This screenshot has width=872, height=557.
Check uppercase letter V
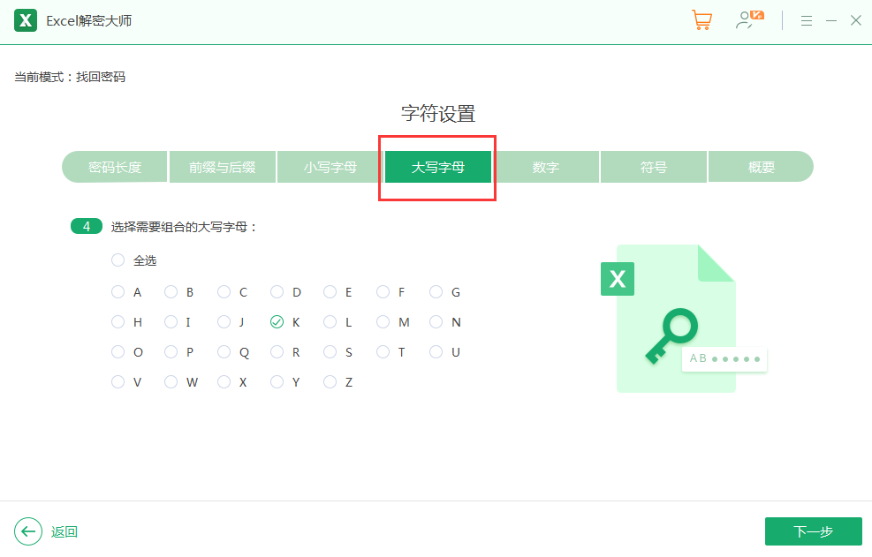coord(118,382)
